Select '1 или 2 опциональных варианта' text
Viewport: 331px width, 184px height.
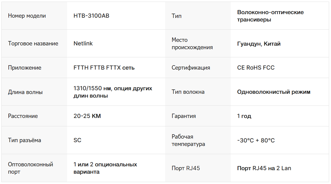(105, 168)
